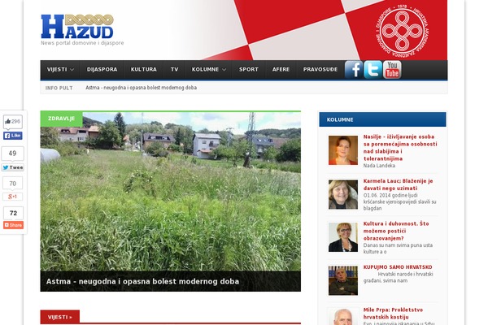Click the author name Nada Landeka
488x325 pixels.
click(x=379, y=166)
